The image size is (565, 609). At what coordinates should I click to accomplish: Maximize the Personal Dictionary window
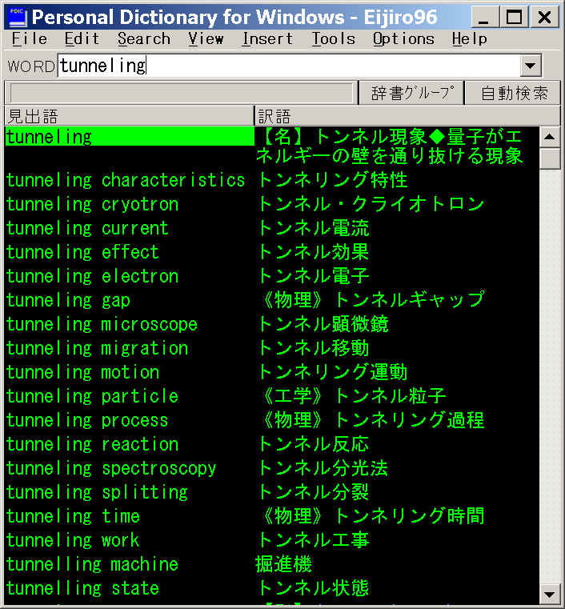(x=514, y=17)
